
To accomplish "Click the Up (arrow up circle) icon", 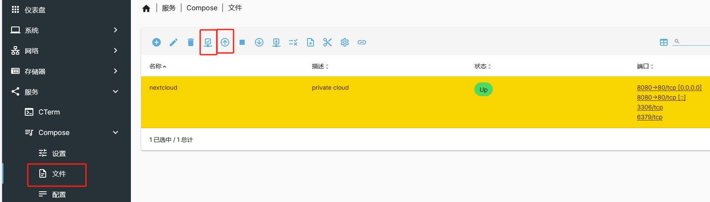I will (x=225, y=42).
